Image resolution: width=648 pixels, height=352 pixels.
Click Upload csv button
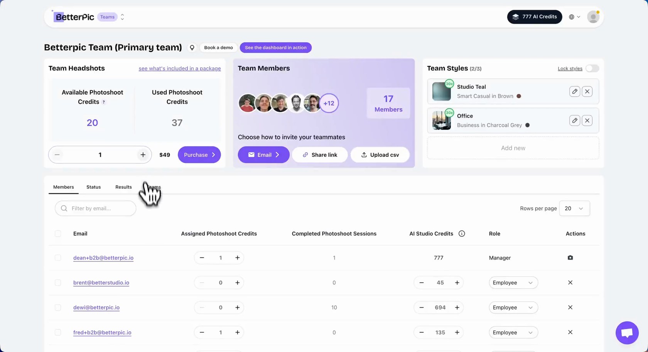click(380, 155)
